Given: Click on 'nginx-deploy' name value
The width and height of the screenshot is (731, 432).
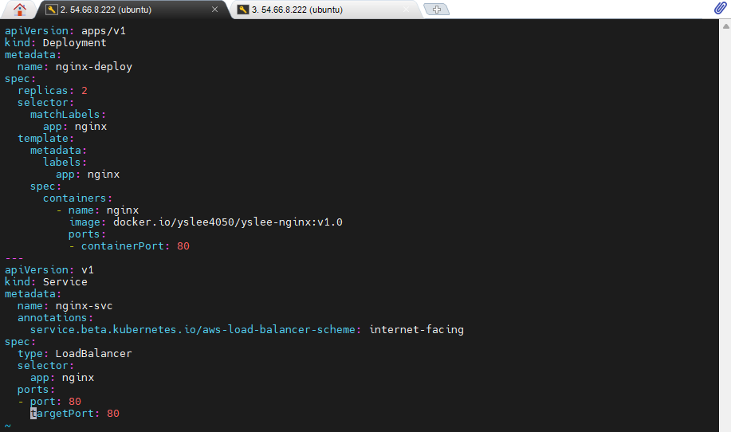Looking at the screenshot, I should click(94, 67).
